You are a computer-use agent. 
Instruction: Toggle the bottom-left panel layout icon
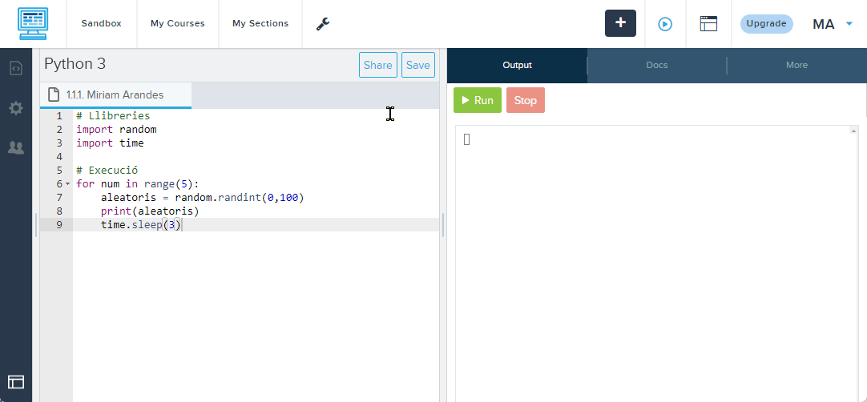coord(16,382)
